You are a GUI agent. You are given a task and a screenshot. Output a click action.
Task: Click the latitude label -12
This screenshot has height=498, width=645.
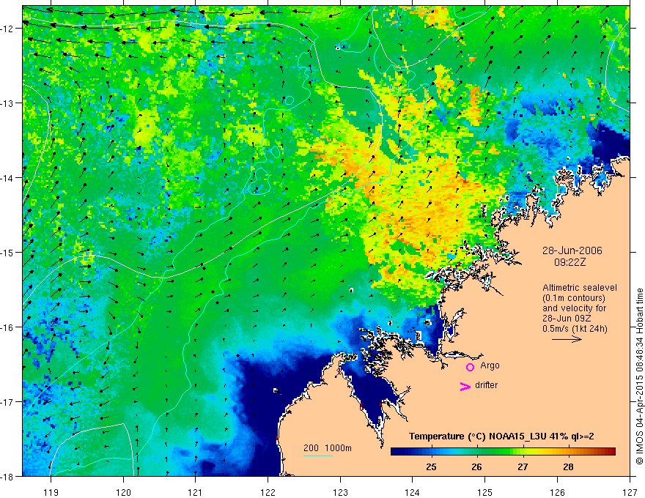8,29
